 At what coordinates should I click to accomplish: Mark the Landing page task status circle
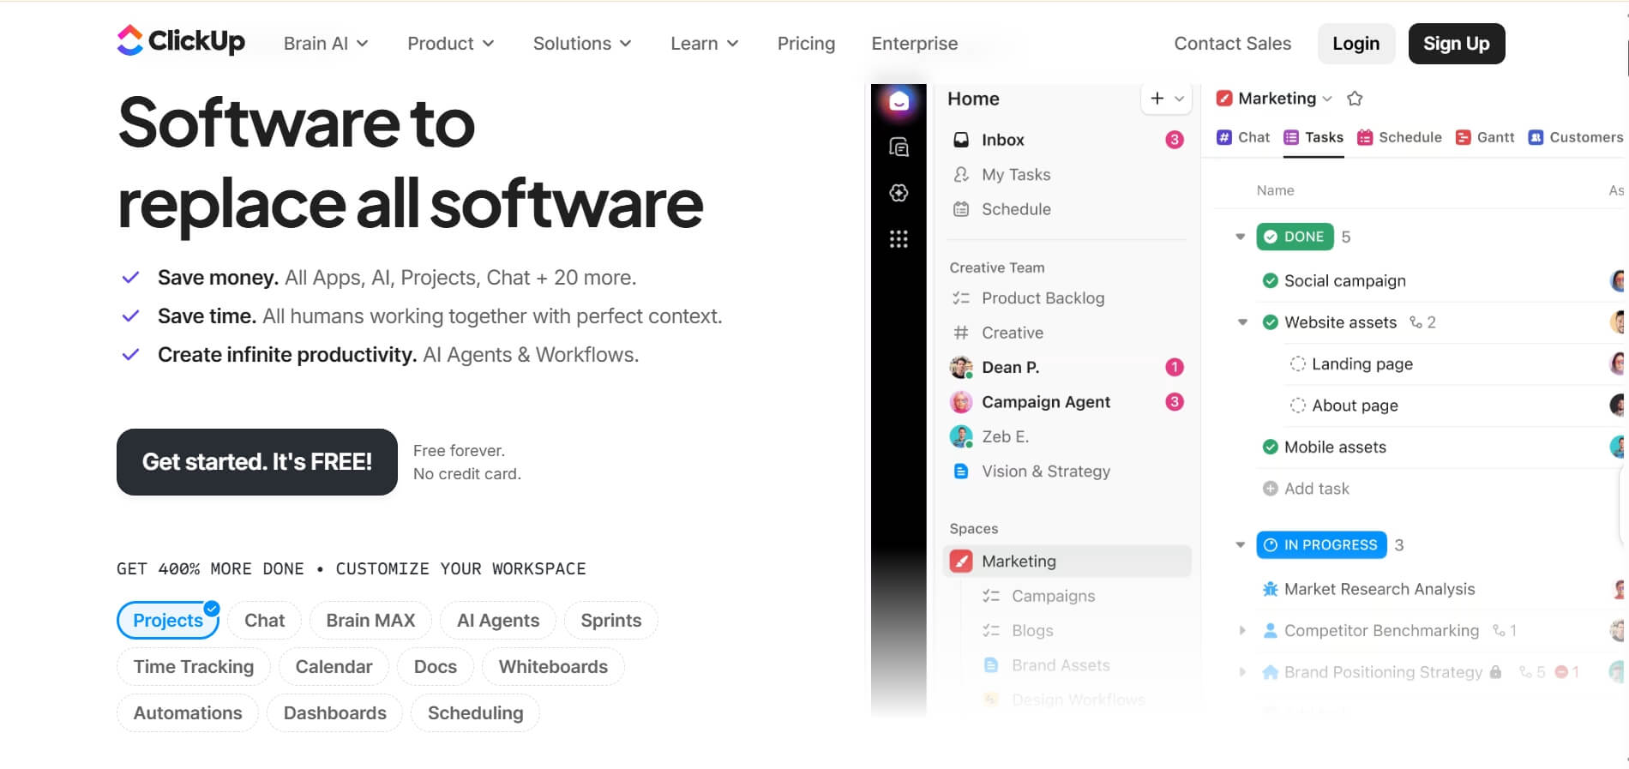1297,364
